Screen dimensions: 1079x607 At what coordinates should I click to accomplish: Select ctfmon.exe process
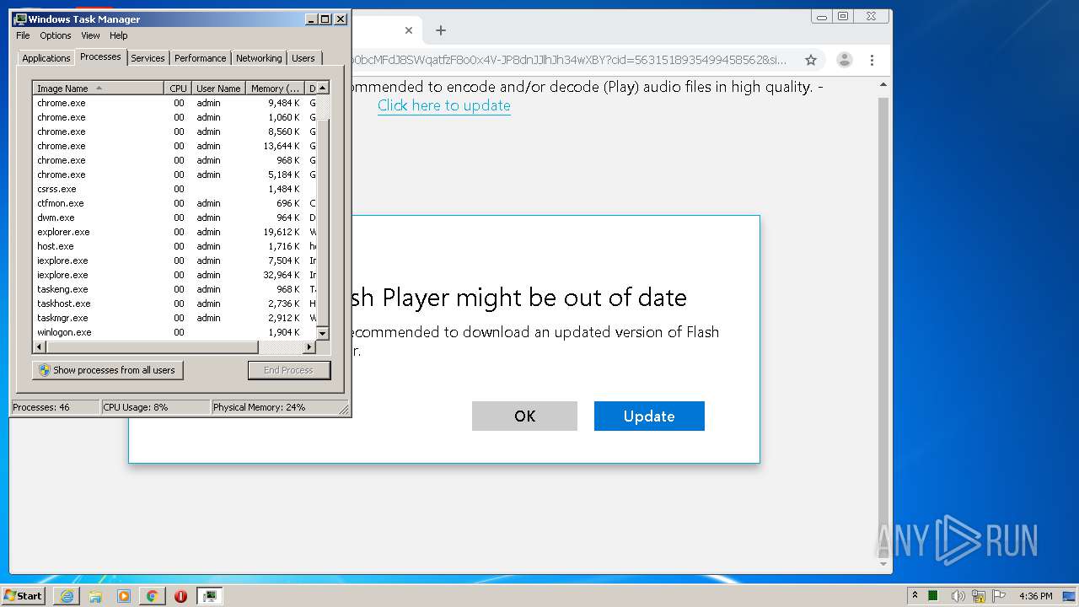(x=174, y=203)
